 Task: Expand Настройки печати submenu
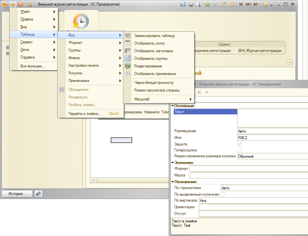coord(91,65)
